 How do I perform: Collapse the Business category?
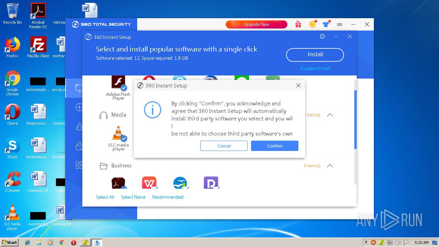click(x=330, y=166)
